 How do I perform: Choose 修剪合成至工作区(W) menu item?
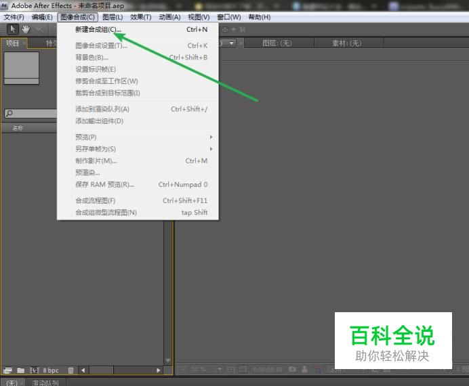(139, 81)
